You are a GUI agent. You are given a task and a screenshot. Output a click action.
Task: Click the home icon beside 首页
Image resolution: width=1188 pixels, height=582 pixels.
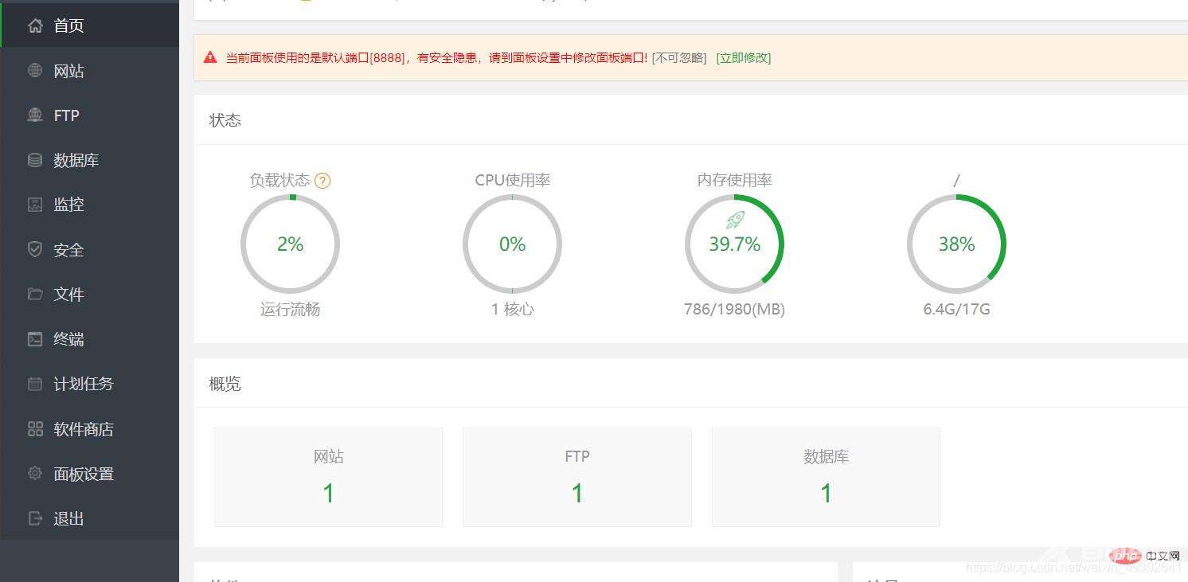coord(35,25)
